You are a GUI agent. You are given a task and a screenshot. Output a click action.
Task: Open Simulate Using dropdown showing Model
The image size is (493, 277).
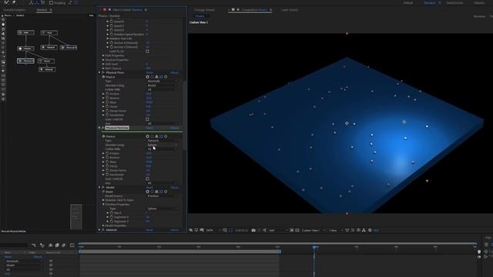pos(162,85)
